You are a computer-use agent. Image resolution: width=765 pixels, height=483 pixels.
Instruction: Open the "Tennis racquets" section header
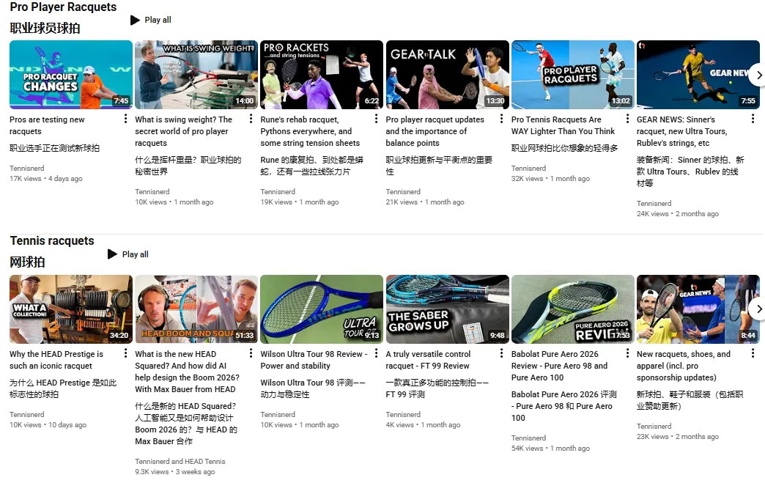point(51,240)
